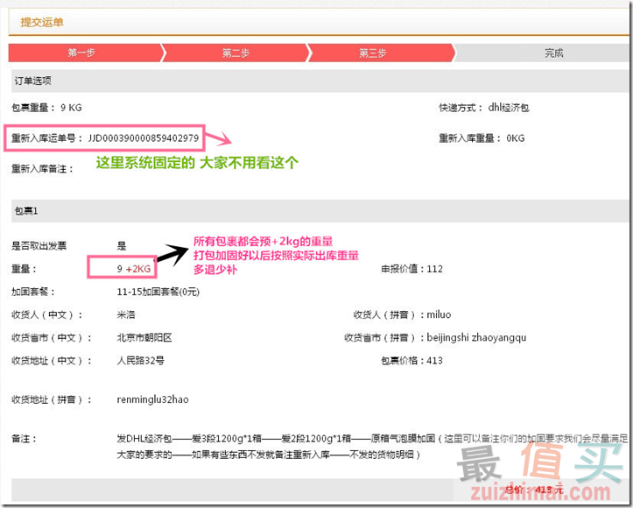
Task: Select the 第三步 step tab
Action: click(x=381, y=53)
